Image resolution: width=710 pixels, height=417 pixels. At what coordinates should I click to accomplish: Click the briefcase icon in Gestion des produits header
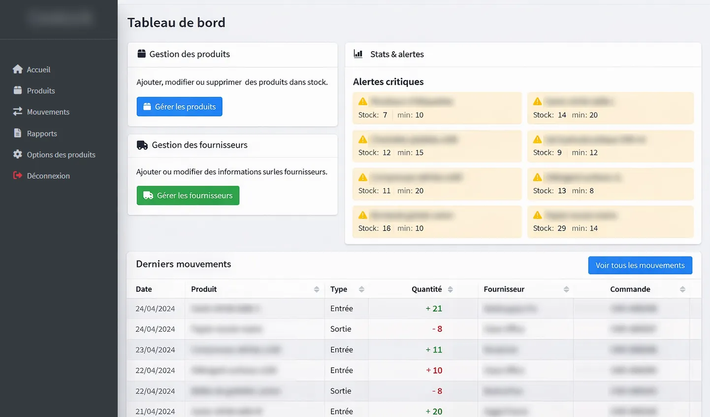(x=141, y=55)
